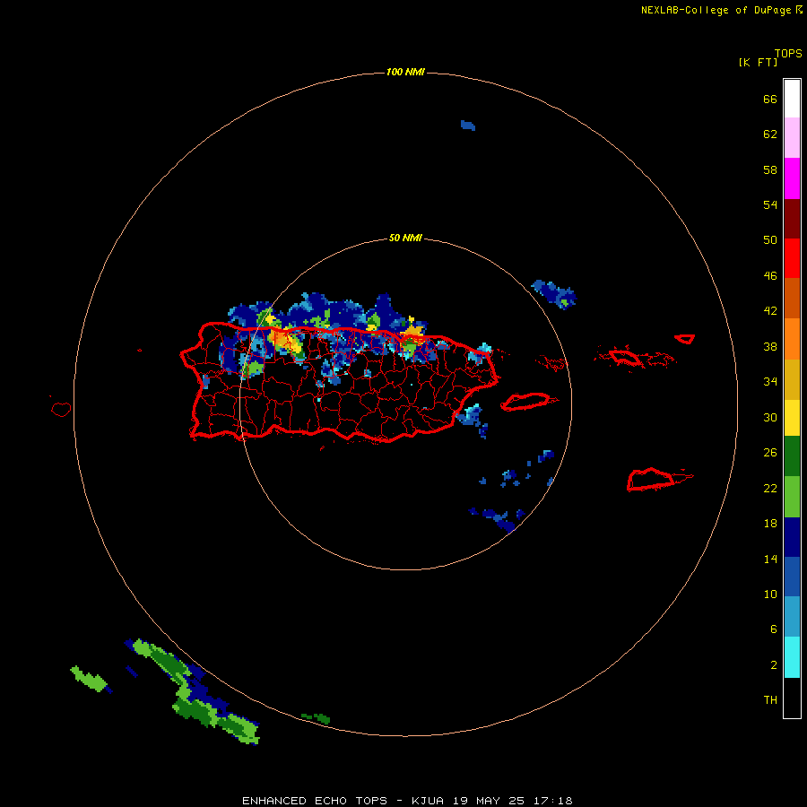Select the 62 legend value
This screenshot has width=807, height=807.
coord(770,134)
